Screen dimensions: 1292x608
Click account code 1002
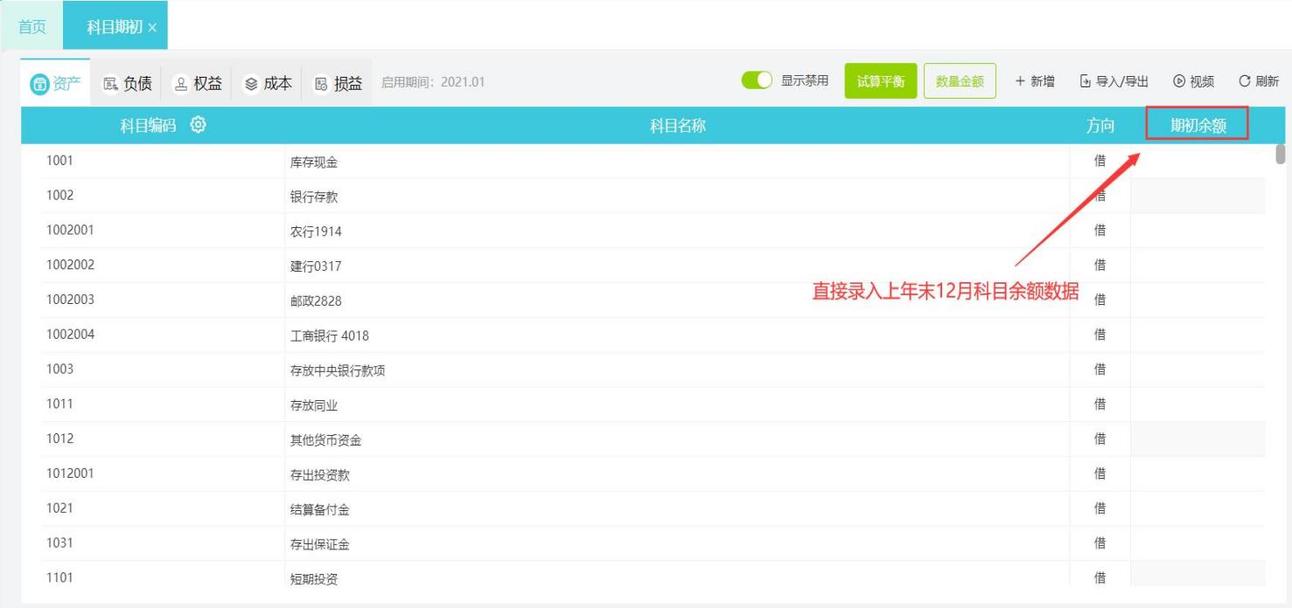(x=59, y=196)
